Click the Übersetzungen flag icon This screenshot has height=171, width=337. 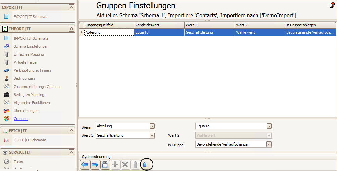[7, 111]
